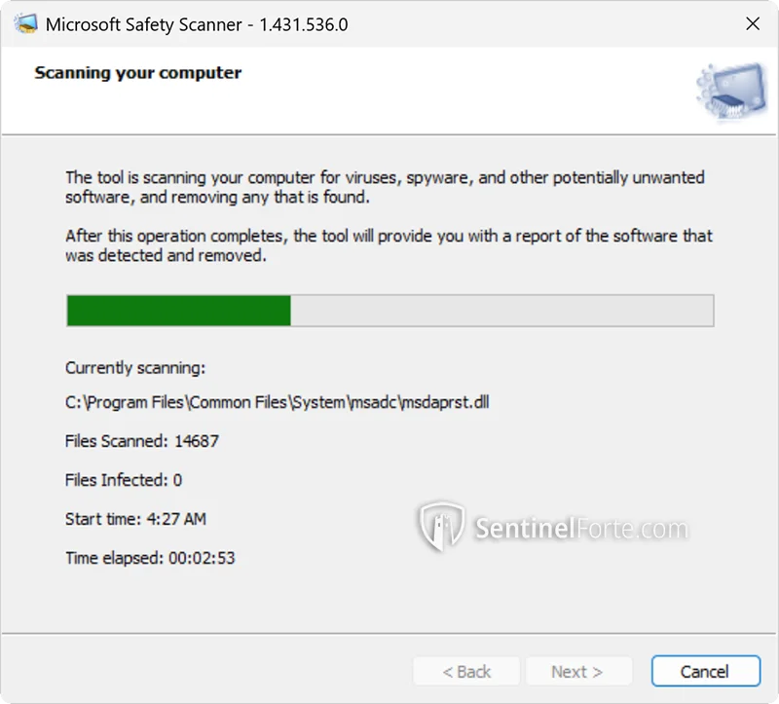Click the Microsoft Safety Scanner title bar icon
Viewport: 779px width, 704px height.
23,23
